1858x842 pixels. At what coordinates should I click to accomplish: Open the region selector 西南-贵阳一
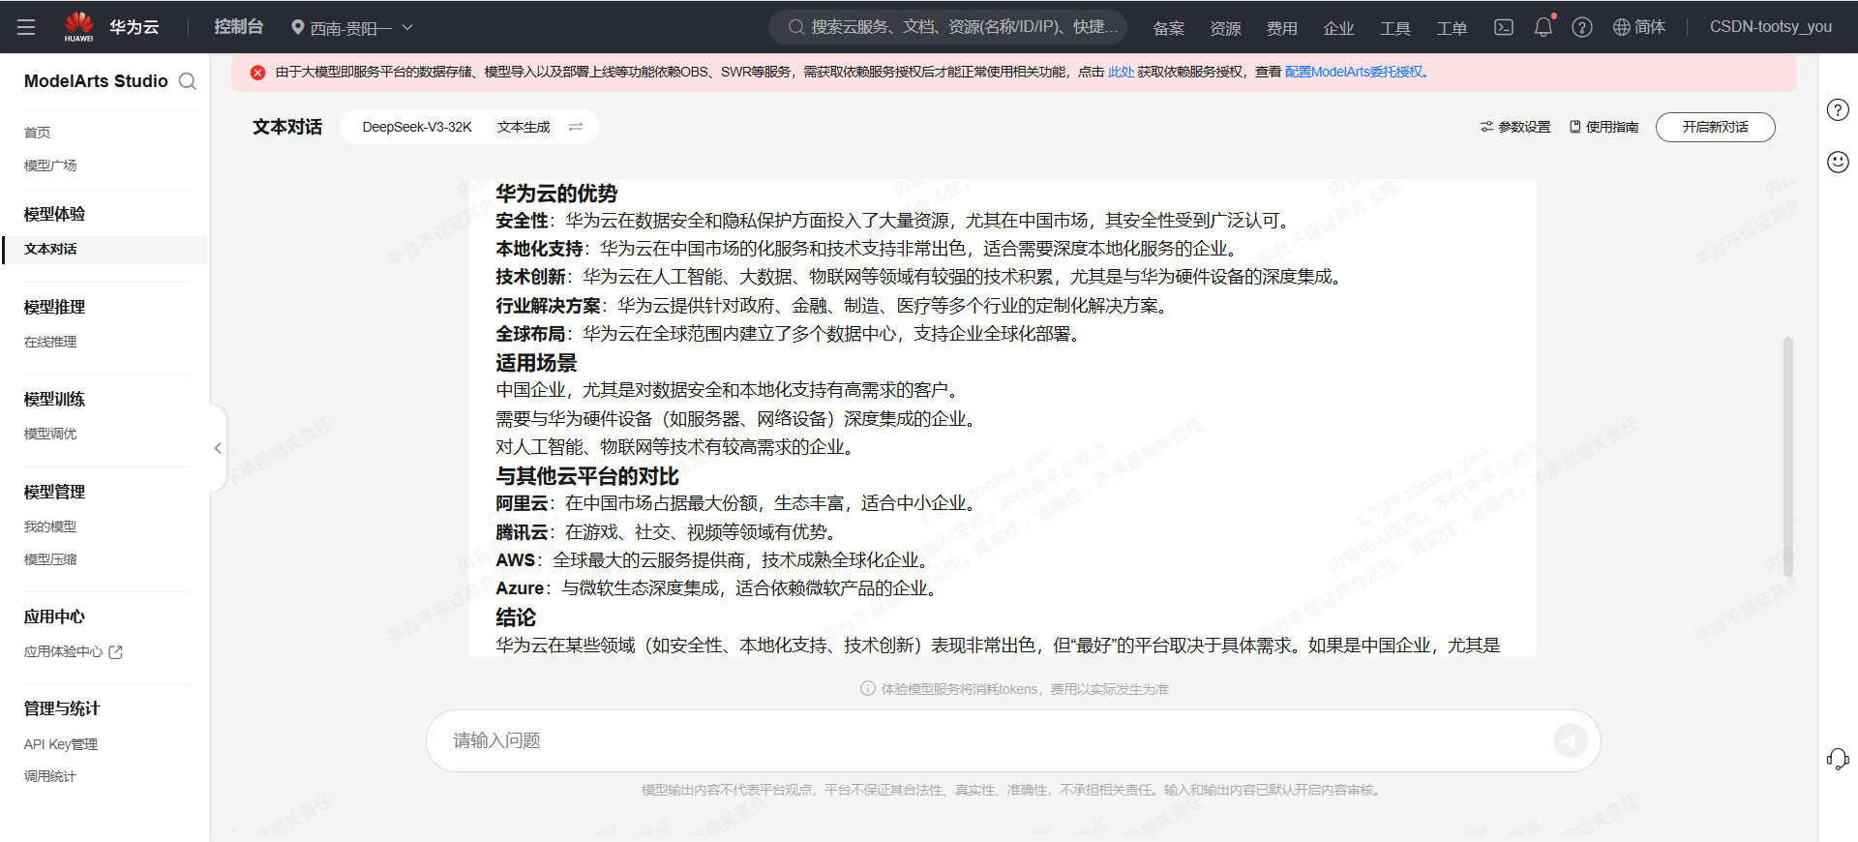[x=352, y=28]
